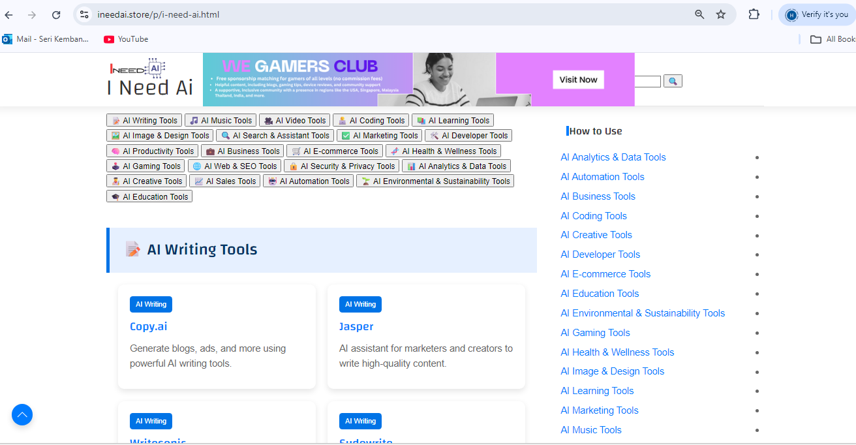The image size is (856, 445).
Task: Select the AI Automation Tools category button
Action: coord(308,181)
